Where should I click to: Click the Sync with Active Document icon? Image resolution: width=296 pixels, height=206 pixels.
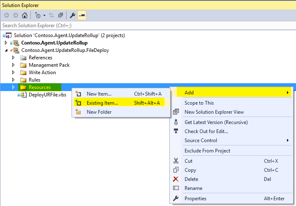(x=51, y=15)
